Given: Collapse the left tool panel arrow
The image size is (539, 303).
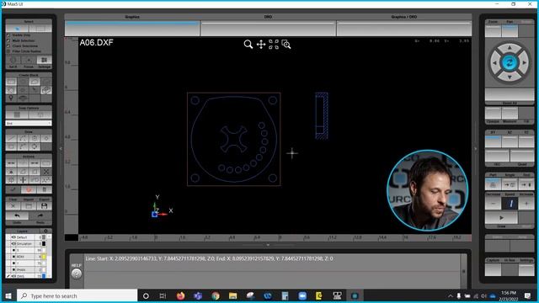Looking at the screenshot, I should 61,149.
